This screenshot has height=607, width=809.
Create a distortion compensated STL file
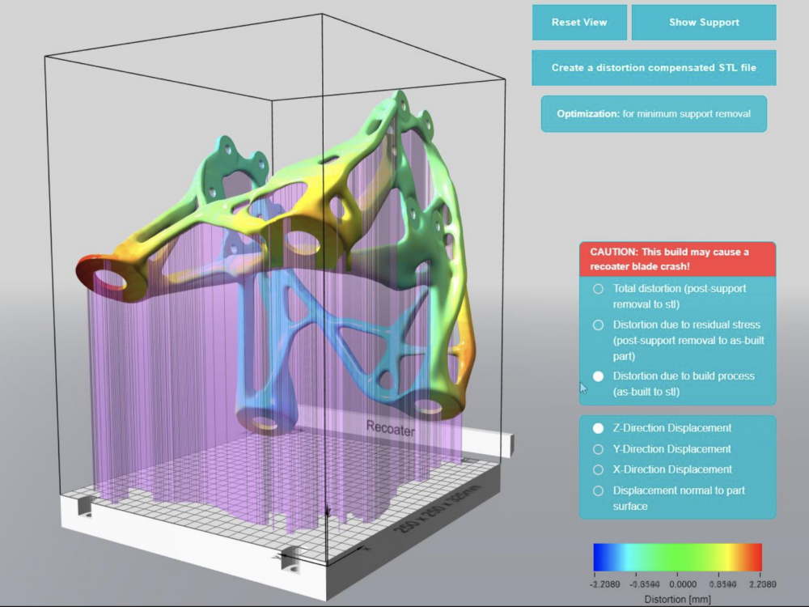point(654,68)
